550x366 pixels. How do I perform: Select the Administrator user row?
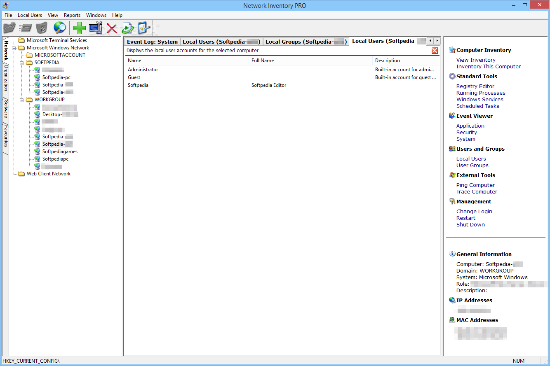tap(282, 70)
